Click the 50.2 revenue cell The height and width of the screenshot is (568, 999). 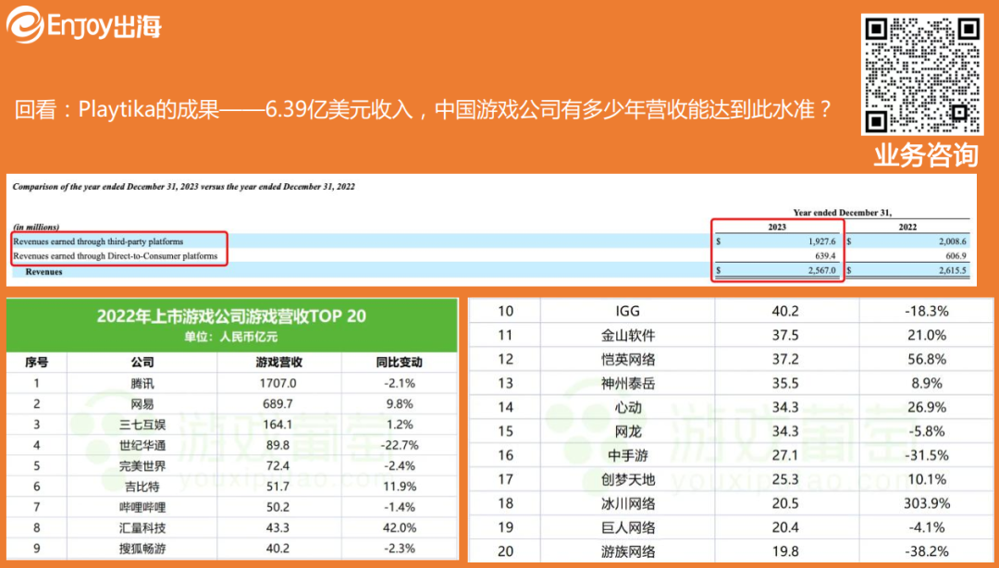[278, 508]
